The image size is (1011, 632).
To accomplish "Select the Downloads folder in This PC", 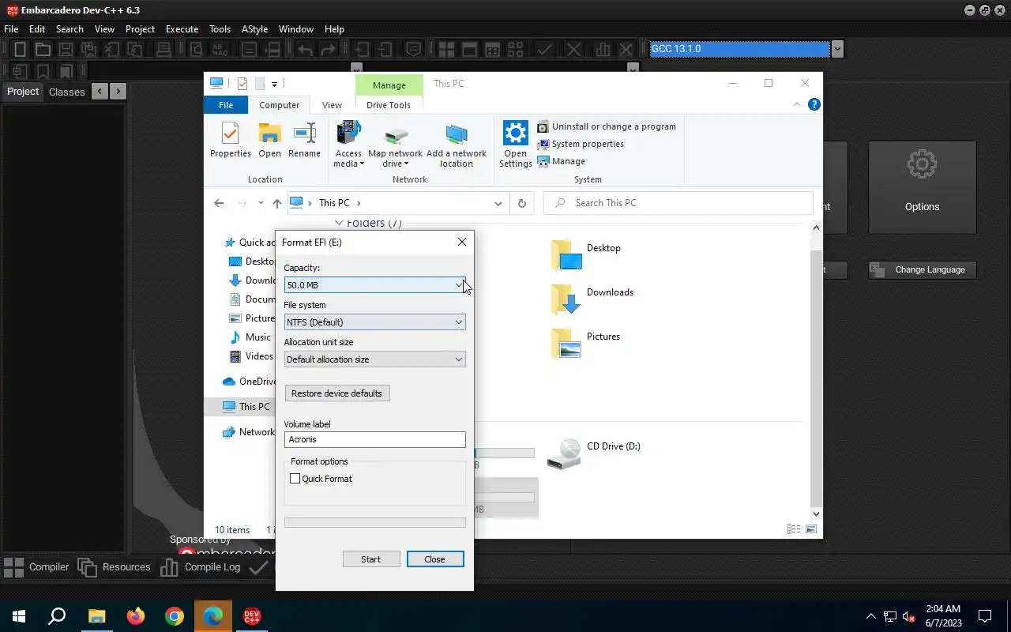I will [592, 300].
